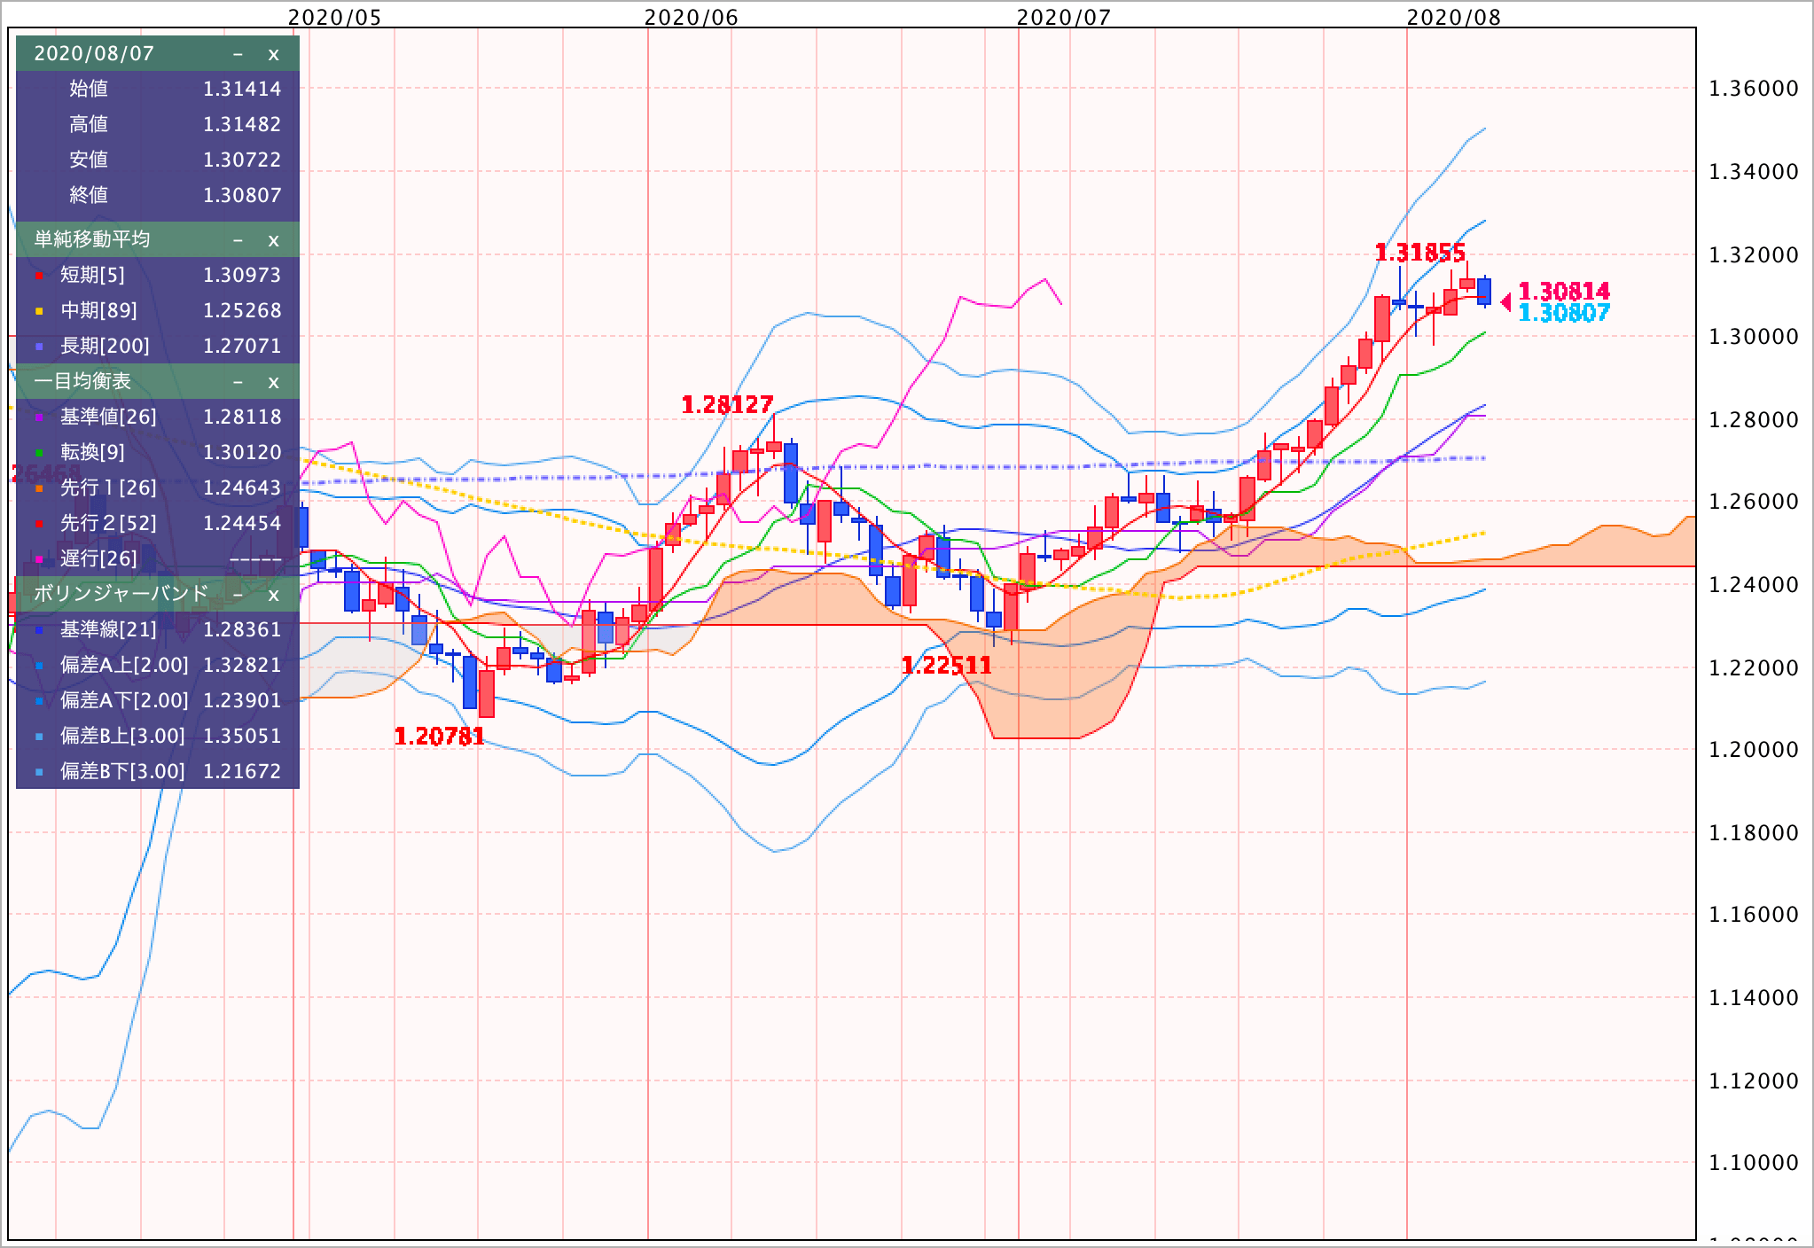
Task: Click the 単純移動平均 panel header
Action: pyautogui.click(x=158, y=239)
